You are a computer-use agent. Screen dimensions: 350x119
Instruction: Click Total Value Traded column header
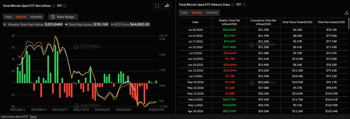[297, 22]
